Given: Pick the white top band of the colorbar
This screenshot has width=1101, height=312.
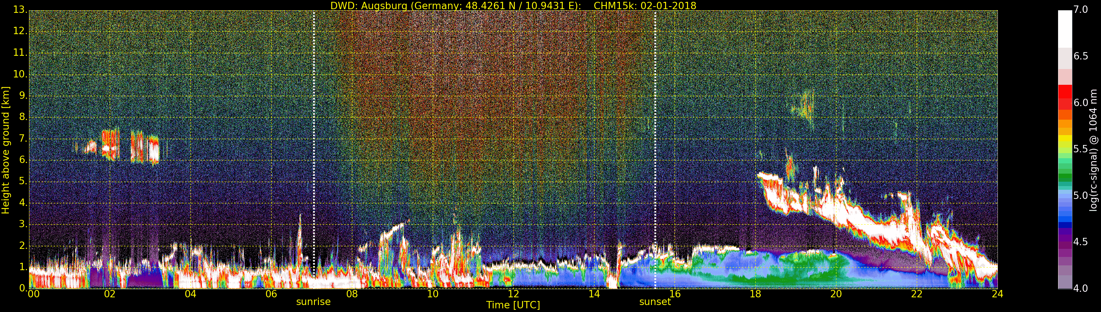Looking at the screenshot, I should [1065, 29].
